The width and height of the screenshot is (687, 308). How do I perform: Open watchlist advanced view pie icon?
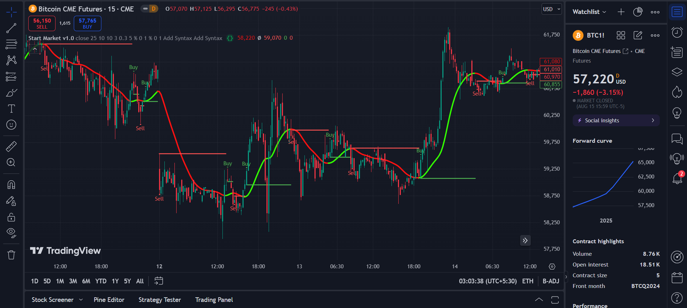click(638, 12)
